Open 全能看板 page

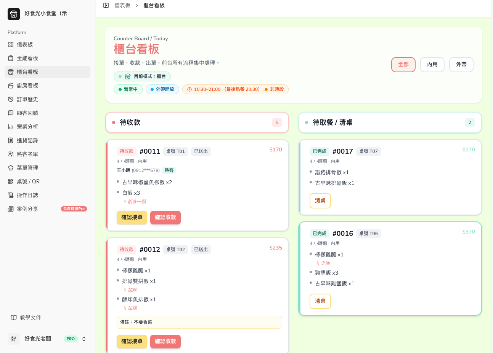click(47, 58)
